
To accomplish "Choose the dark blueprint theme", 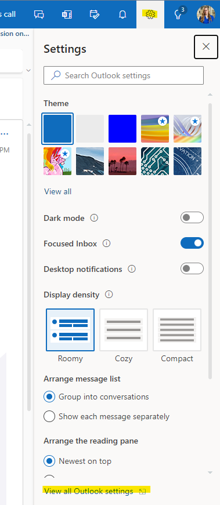I will (x=187, y=161).
